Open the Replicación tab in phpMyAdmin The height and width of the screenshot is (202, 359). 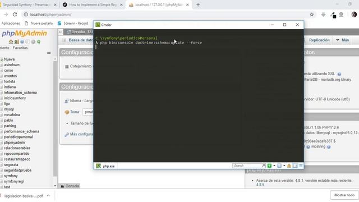pyautogui.click(x=319, y=40)
